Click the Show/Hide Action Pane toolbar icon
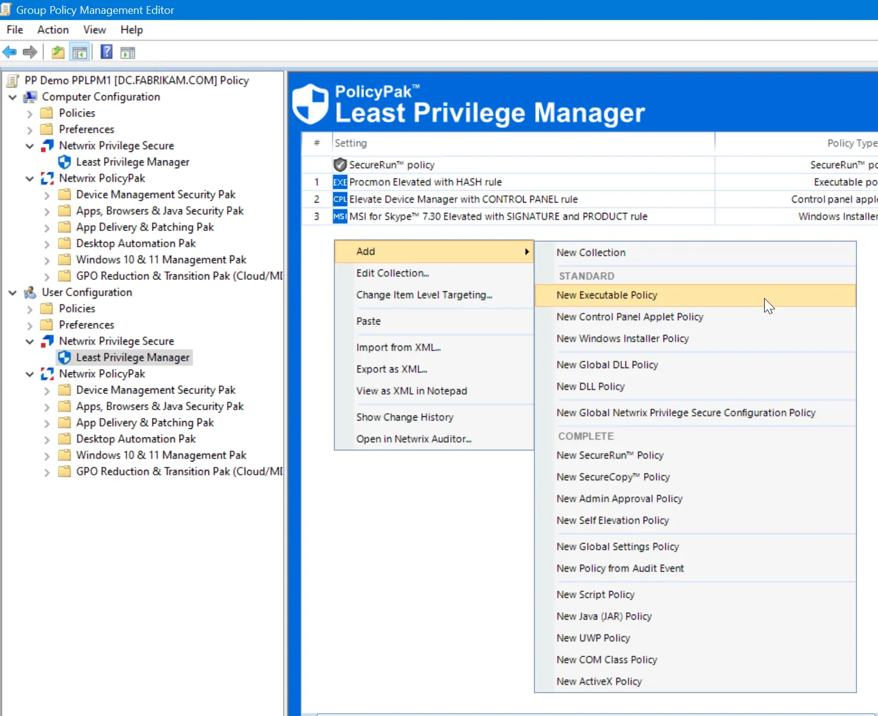The width and height of the screenshot is (878, 716). (x=127, y=52)
